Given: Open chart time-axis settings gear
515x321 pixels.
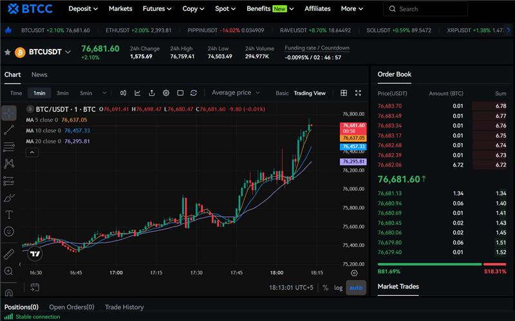Looking at the screenshot, I should [354, 273].
